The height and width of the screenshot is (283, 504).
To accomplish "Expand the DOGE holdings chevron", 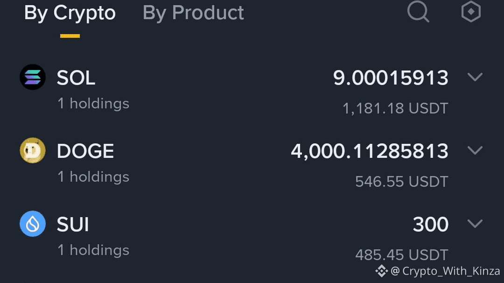I will coord(475,150).
